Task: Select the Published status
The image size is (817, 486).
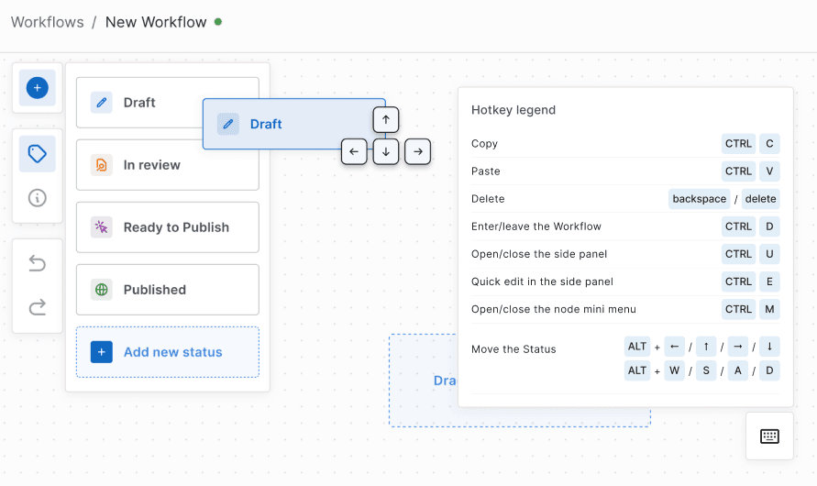Action: point(167,290)
